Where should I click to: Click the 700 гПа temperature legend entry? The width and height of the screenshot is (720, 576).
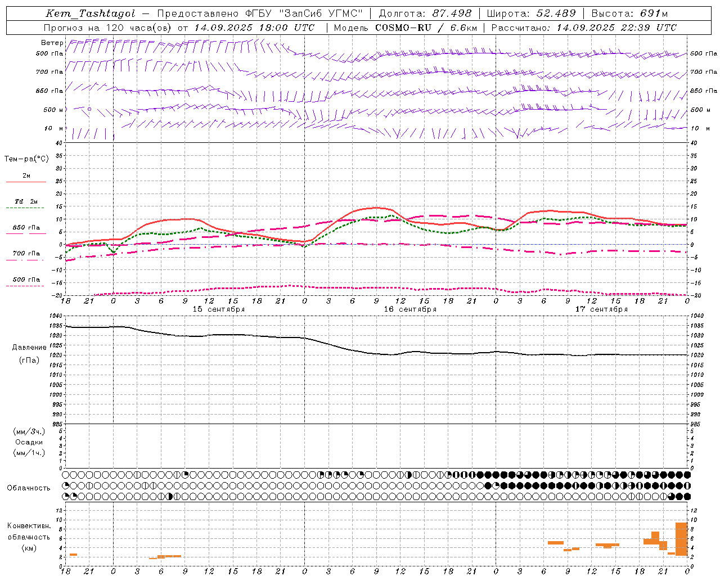[26, 254]
